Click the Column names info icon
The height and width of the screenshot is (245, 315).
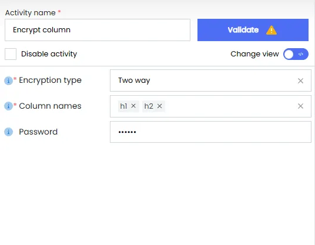pos(8,106)
